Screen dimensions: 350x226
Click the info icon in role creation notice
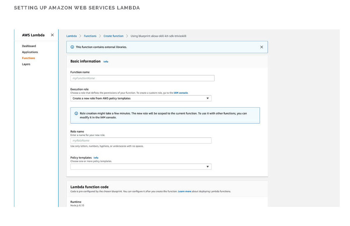pos(76,113)
